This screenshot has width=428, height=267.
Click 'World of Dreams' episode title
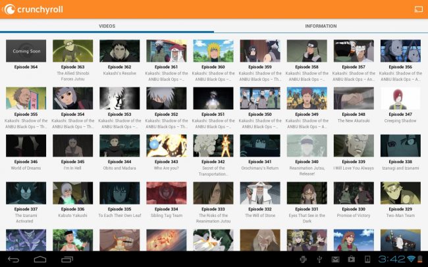pyautogui.click(x=26, y=168)
